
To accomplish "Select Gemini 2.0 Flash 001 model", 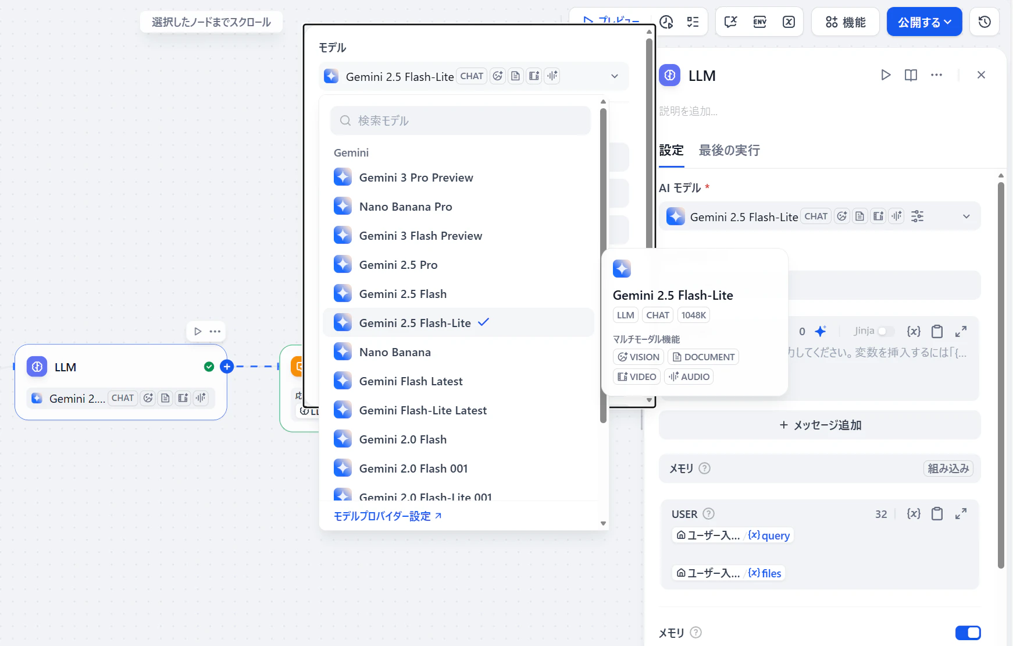I will click(458, 468).
